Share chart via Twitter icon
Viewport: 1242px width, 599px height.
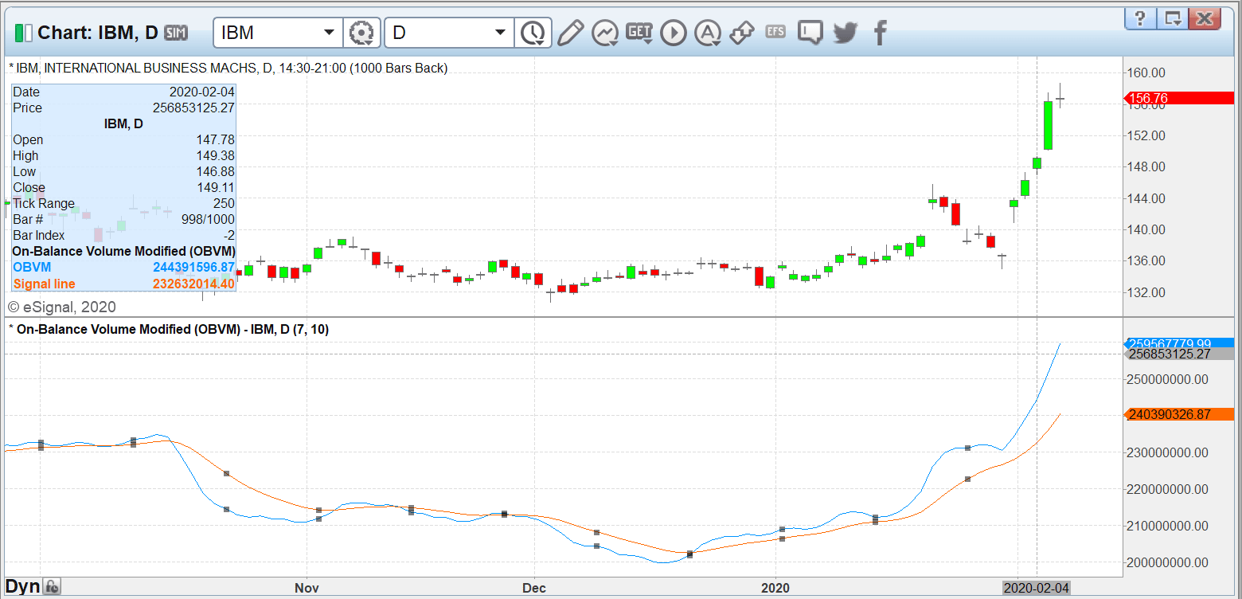845,33
